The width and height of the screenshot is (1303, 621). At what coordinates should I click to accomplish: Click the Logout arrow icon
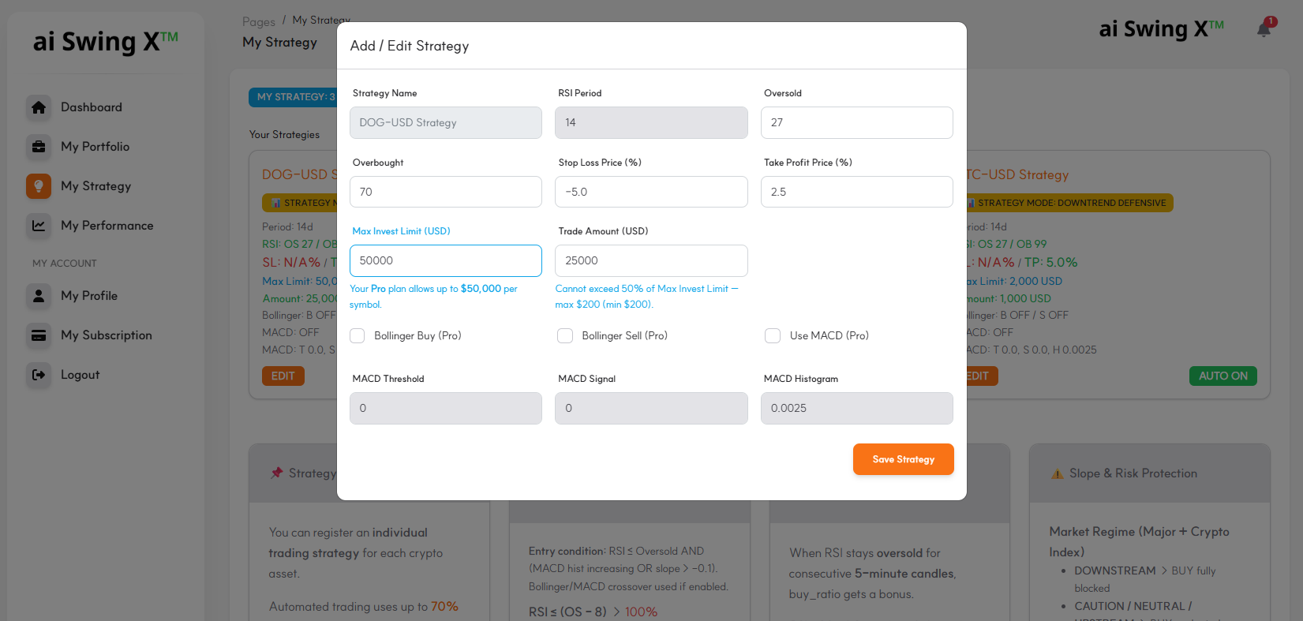(x=38, y=375)
